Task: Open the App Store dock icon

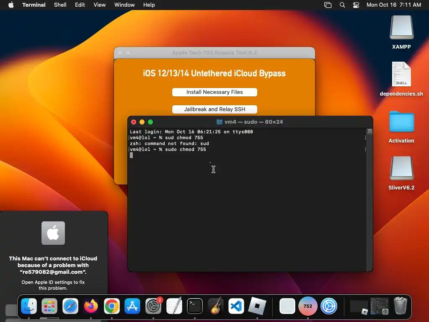Action: 132,306
